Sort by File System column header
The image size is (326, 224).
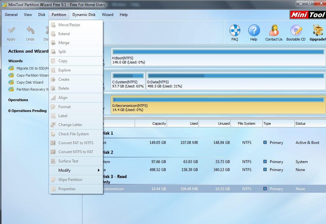point(246,123)
